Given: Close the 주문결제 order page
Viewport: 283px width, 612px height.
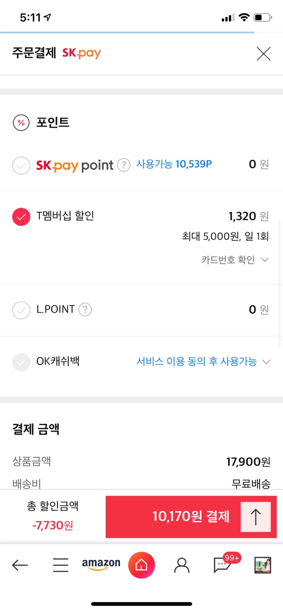Looking at the screenshot, I should coord(263,54).
